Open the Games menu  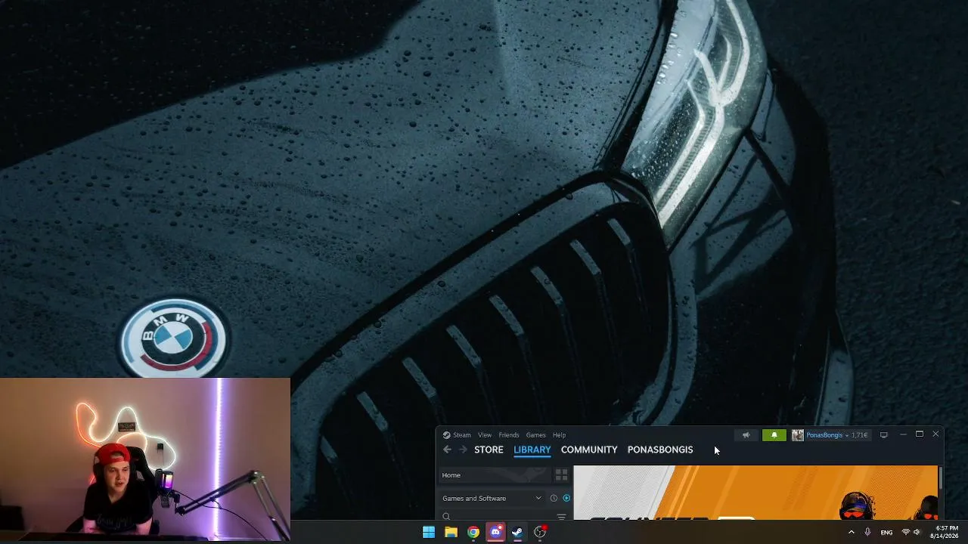[x=536, y=435]
